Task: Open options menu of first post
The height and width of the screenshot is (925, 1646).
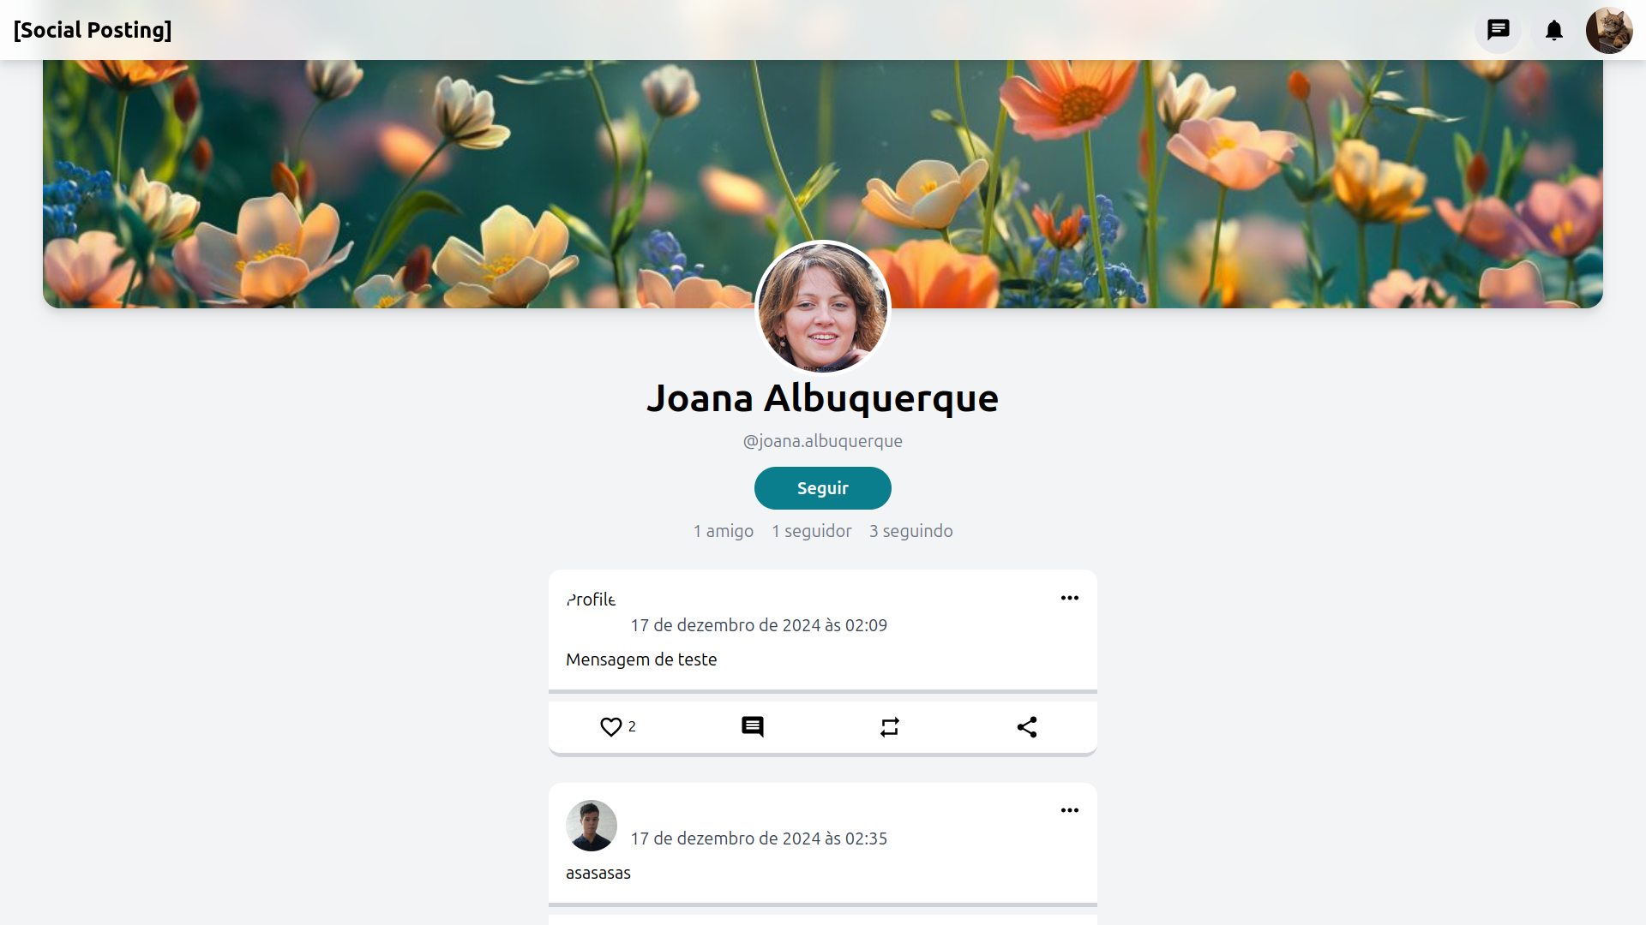Action: 1069,598
